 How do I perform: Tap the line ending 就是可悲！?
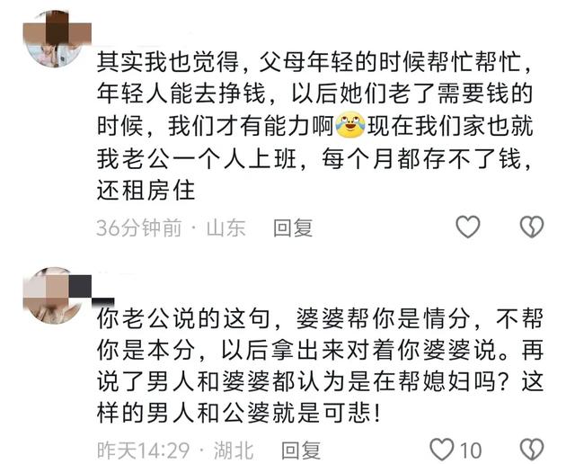pos(239,413)
